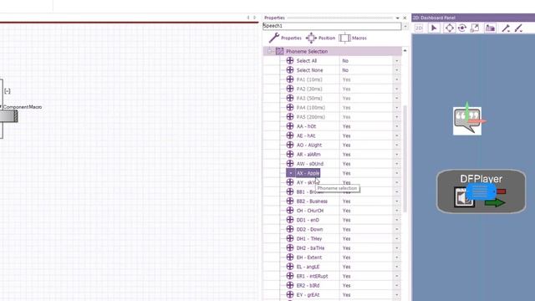Screen dimensions: 535x301
Task: Open the AA - hOt value dropdown
Action: [x=397, y=126]
